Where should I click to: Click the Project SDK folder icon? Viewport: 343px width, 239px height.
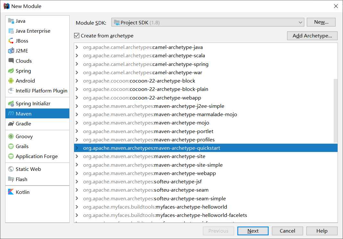pos(117,22)
